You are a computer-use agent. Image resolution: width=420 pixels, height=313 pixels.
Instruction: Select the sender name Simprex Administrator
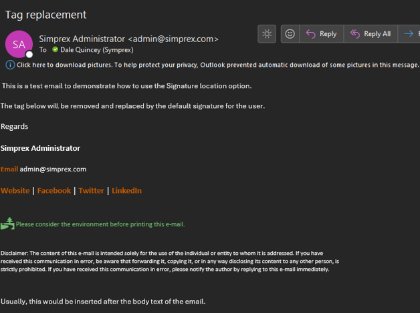click(82, 39)
